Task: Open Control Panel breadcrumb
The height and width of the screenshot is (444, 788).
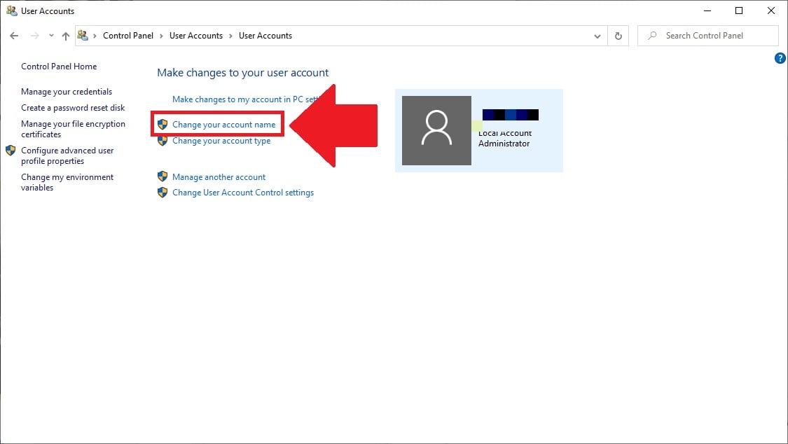Action: click(128, 36)
